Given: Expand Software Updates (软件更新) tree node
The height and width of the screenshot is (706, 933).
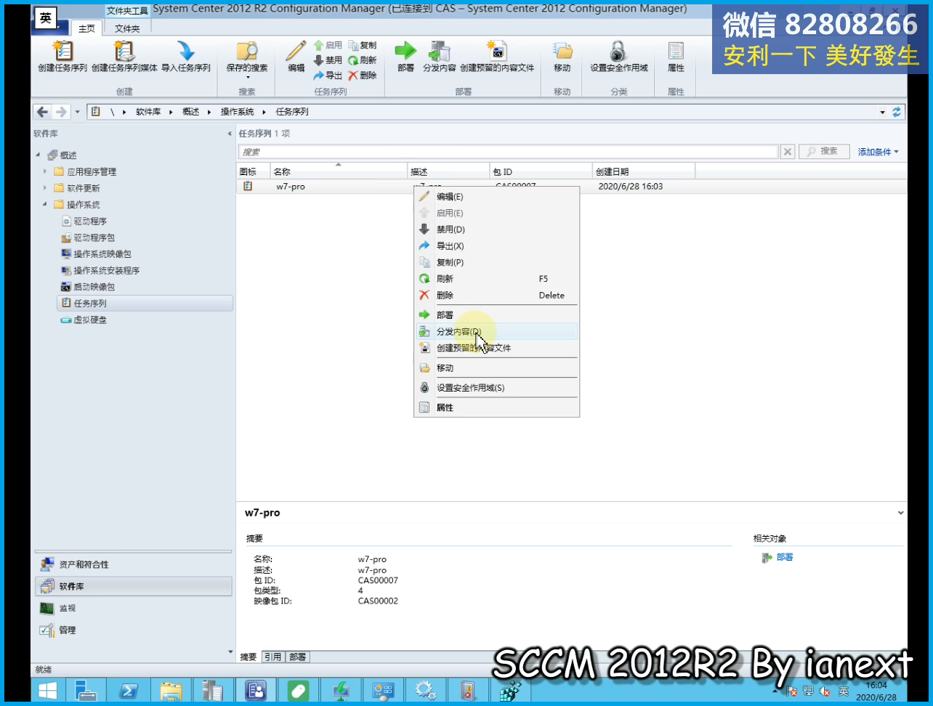Looking at the screenshot, I should 45,188.
